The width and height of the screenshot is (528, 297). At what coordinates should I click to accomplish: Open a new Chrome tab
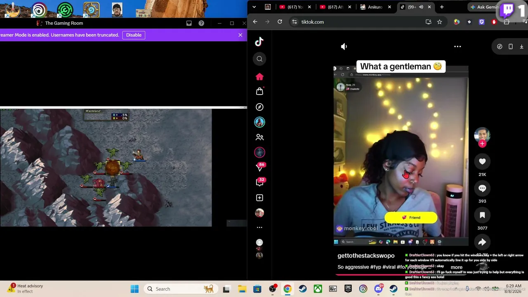tap(442, 7)
